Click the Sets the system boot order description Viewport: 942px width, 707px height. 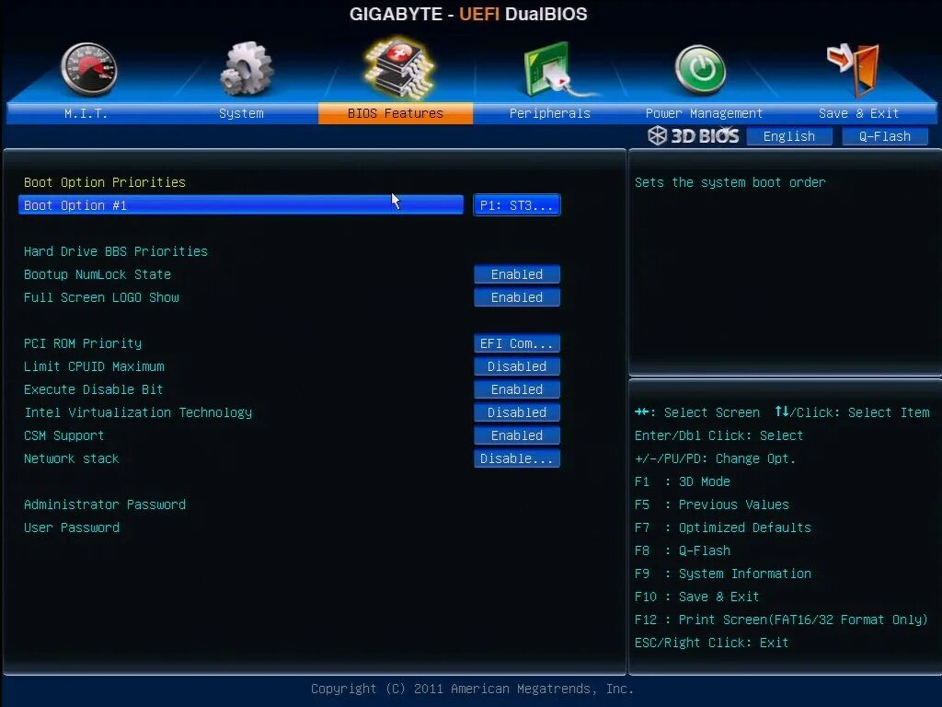pos(729,182)
